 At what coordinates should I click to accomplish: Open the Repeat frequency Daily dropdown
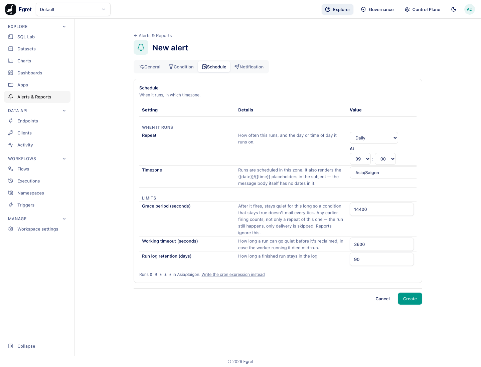(x=374, y=138)
